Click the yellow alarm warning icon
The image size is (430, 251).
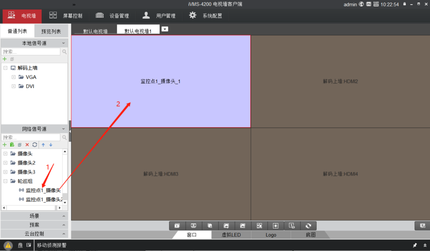click(x=8, y=246)
